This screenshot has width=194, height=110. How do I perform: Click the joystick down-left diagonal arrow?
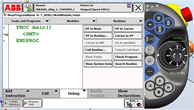point(171,62)
